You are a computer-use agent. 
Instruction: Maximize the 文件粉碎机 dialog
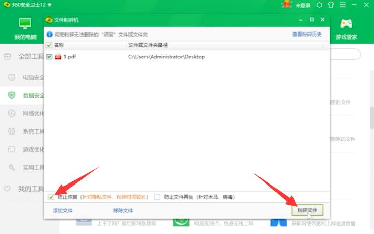click(312, 19)
